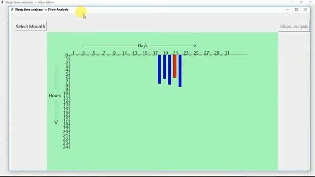Click the blue bar at day 18
This screenshot has width=315, height=177.
click(x=159, y=69)
